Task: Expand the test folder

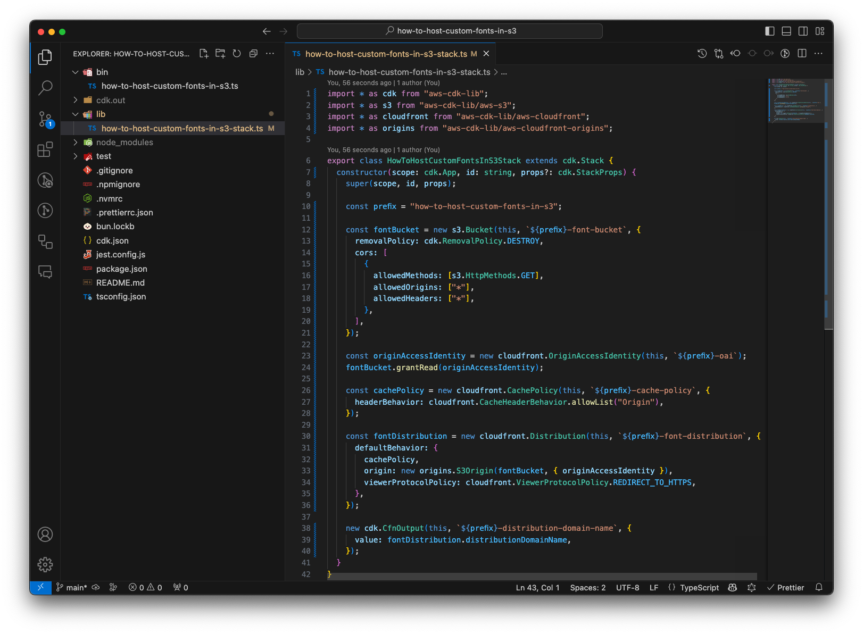Action: [x=76, y=156]
